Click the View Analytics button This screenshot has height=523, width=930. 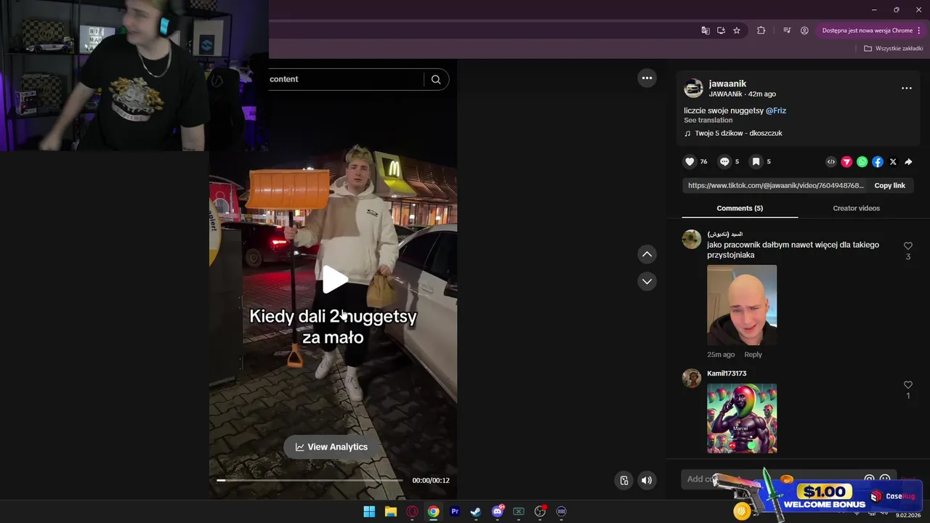pos(331,447)
